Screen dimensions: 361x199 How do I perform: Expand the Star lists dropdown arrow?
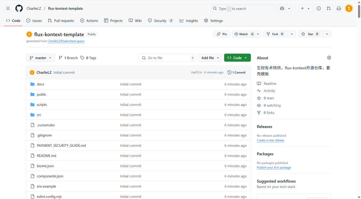327,34
